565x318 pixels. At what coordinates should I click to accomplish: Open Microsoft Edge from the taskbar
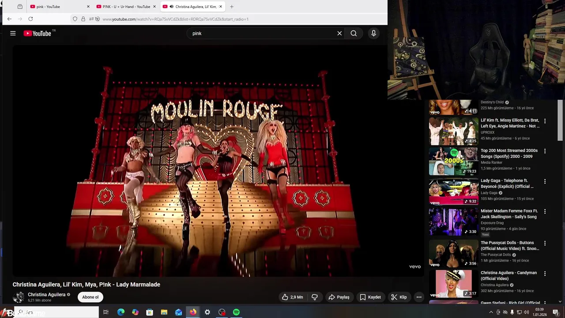[121, 312]
